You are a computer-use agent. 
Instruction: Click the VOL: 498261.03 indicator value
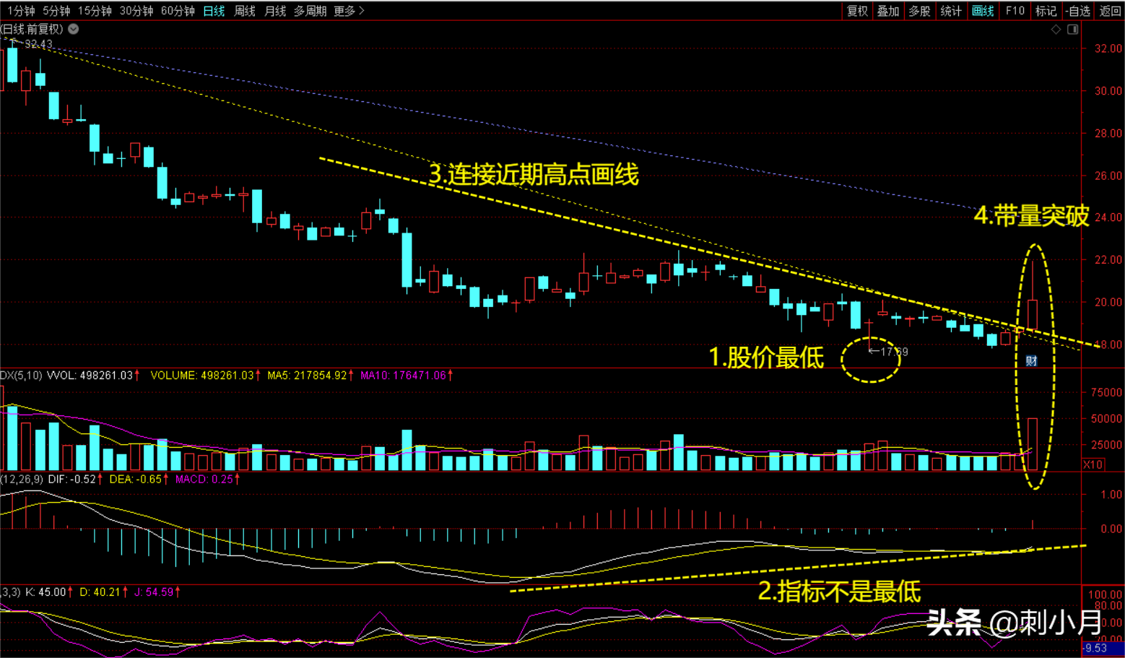pos(90,376)
